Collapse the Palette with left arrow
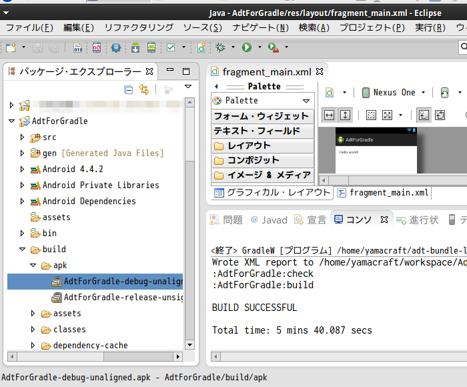Viewport: 467px width, 387px height. click(x=217, y=86)
